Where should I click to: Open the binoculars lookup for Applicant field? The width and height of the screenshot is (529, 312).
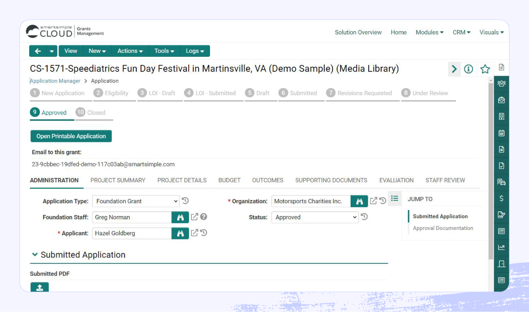point(180,233)
